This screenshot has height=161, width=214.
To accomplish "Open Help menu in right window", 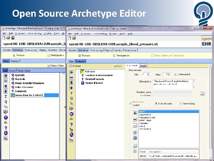I will pos(130,34).
